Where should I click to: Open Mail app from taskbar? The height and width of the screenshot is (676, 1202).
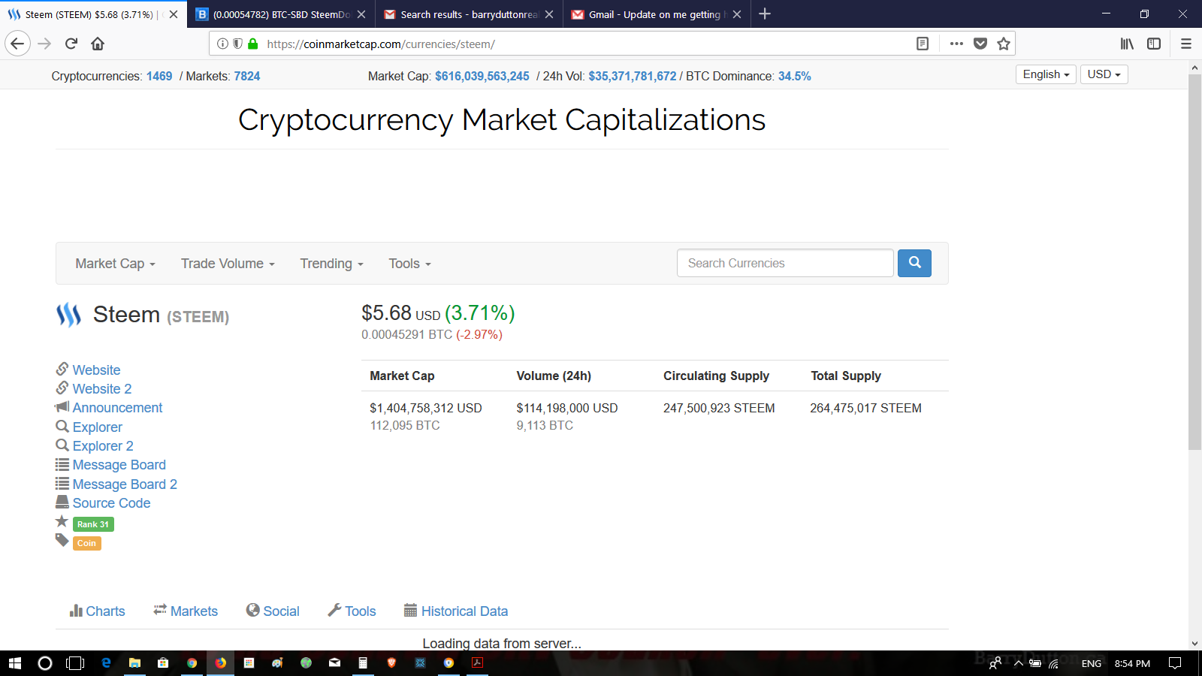(334, 663)
